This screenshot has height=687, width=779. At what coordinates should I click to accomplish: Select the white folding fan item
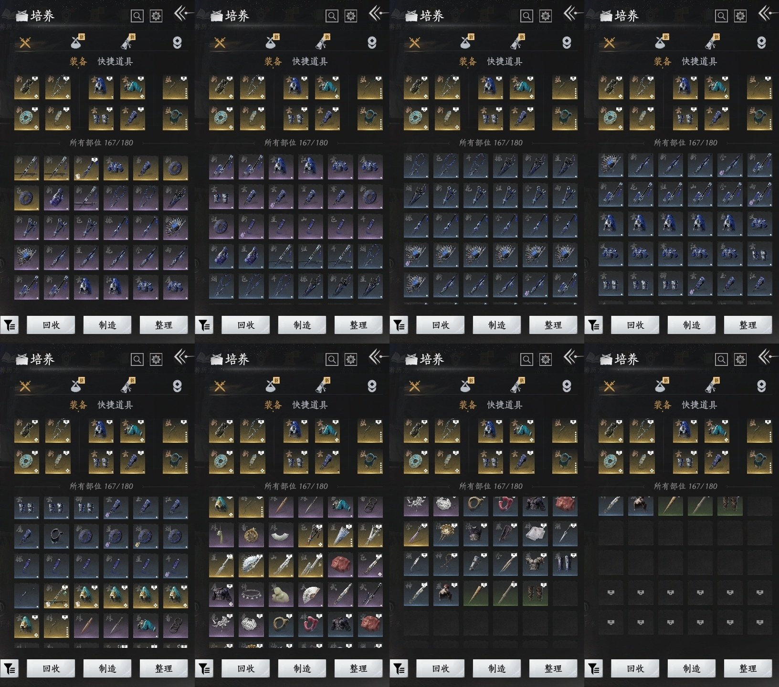point(310,594)
